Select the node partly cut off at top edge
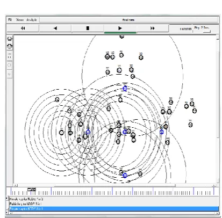Screen dimensions: 222x218 [122, 37]
